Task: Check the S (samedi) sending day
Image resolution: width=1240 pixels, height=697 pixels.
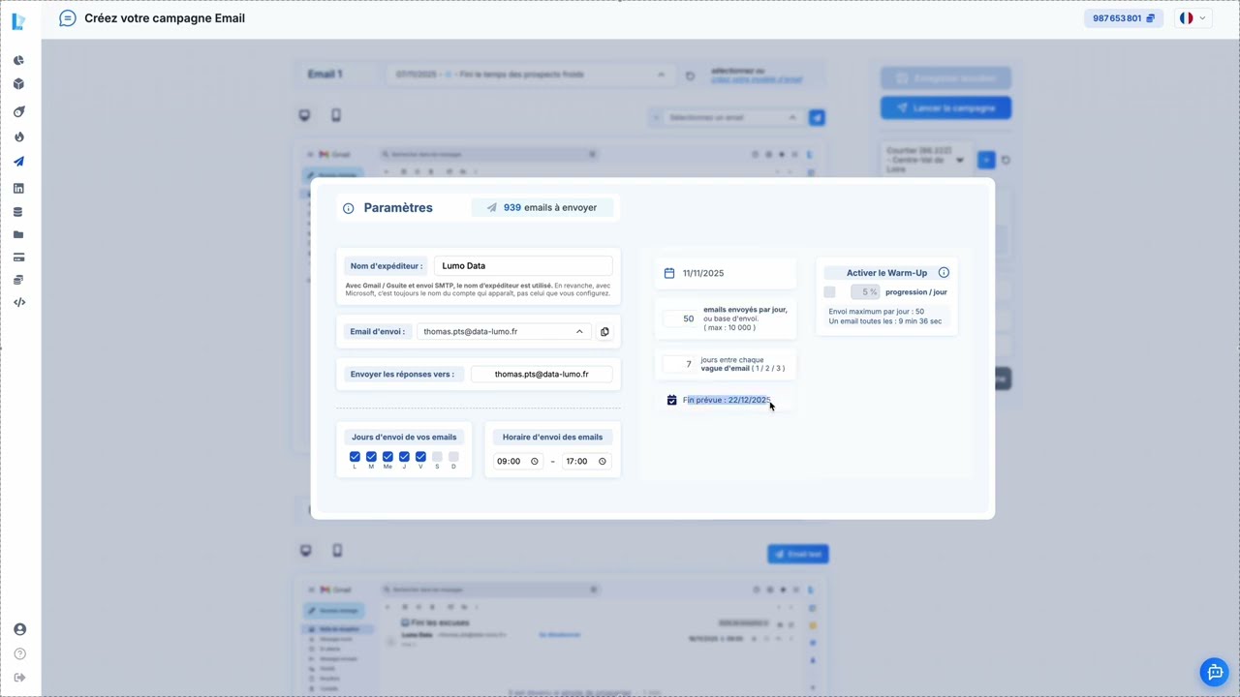Action: (x=437, y=456)
